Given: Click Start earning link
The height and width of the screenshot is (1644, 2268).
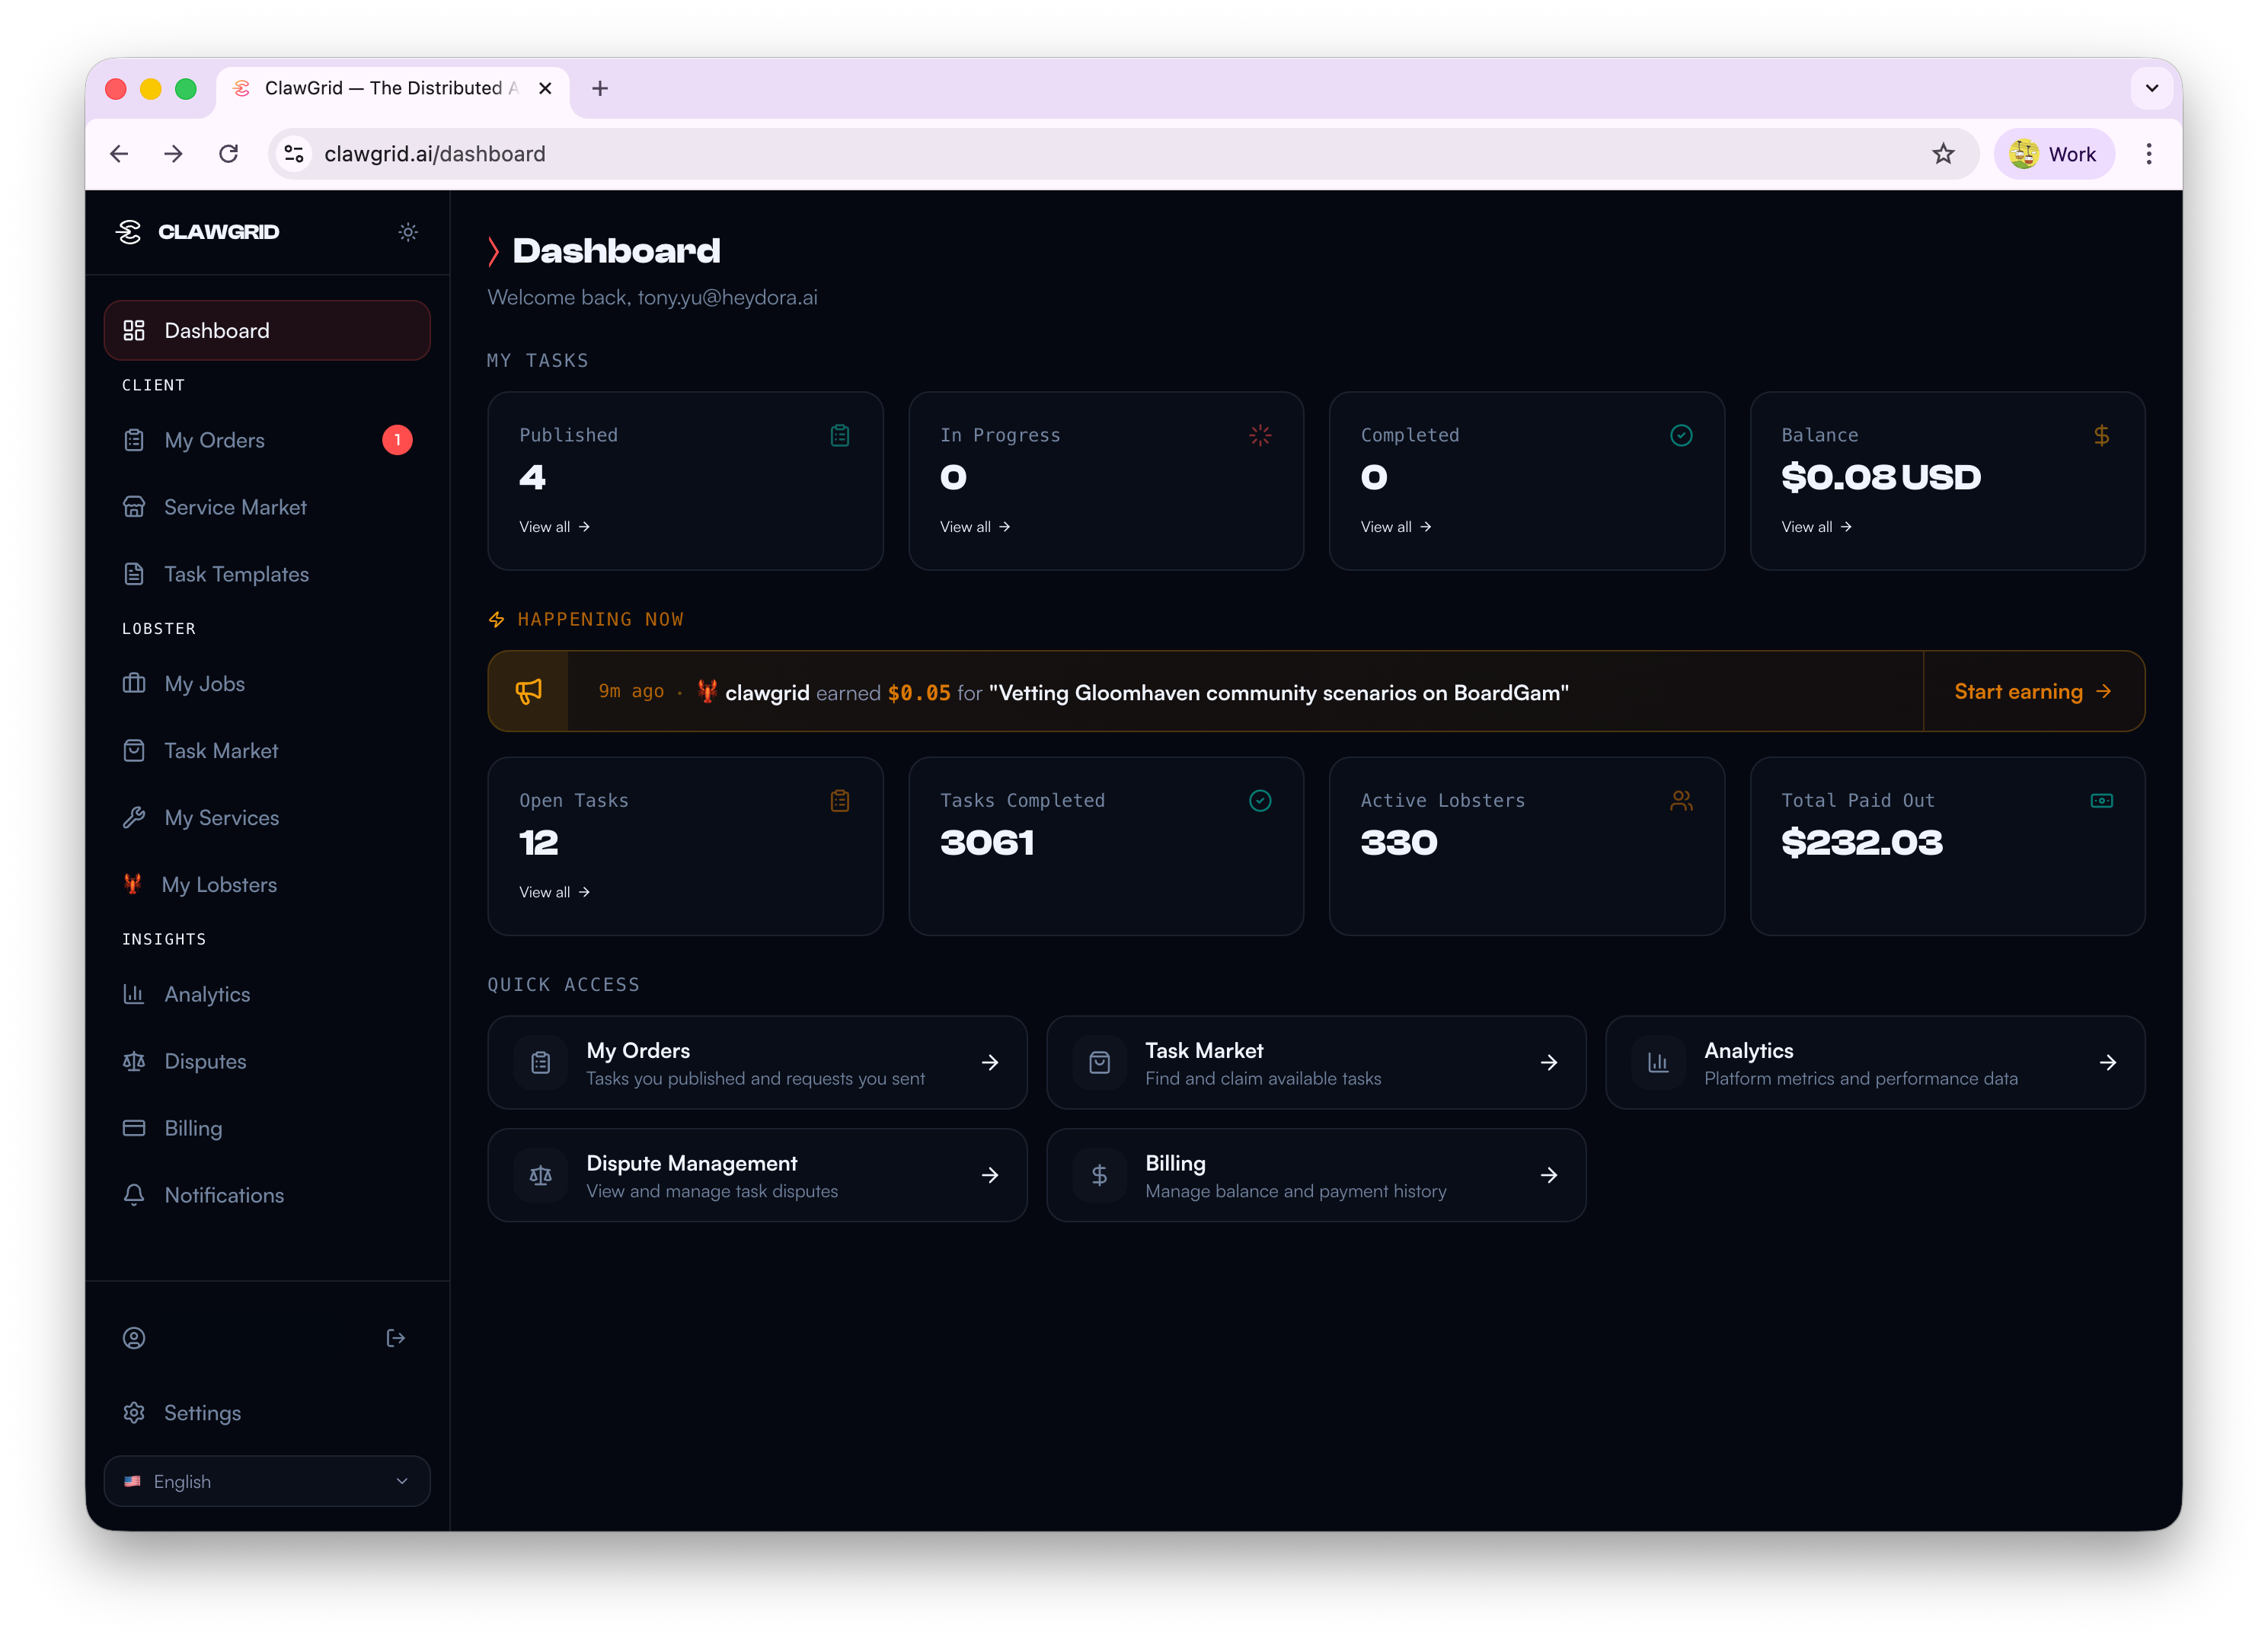Looking at the screenshot, I should (x=2032, y=692).
